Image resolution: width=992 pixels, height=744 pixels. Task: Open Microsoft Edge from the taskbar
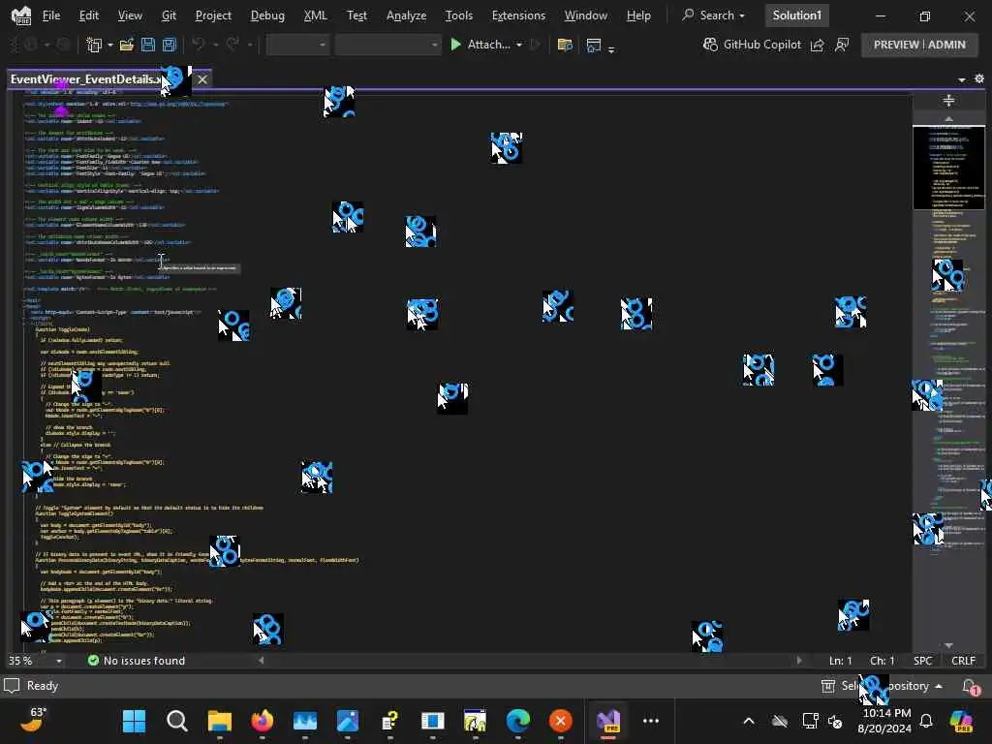517,721
